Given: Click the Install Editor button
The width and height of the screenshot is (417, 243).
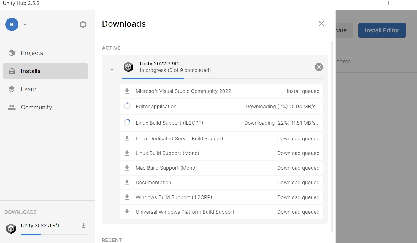Looking at the screenshot, I should point(382,30).
